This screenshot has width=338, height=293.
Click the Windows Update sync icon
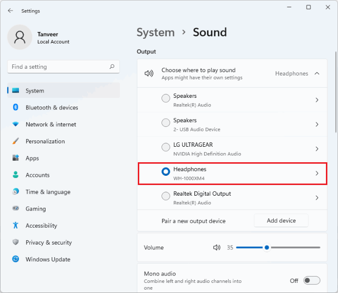pos(15,259)
